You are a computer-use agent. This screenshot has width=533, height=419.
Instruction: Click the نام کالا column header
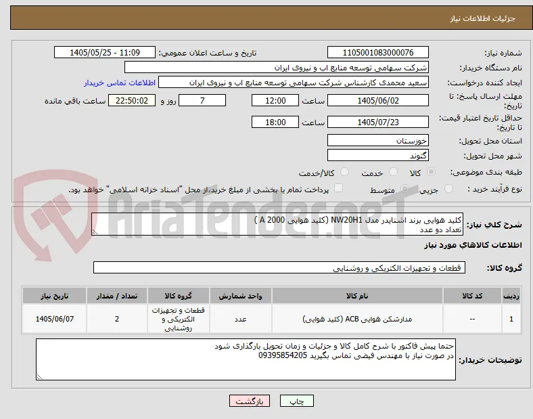[x=357, y=296]
